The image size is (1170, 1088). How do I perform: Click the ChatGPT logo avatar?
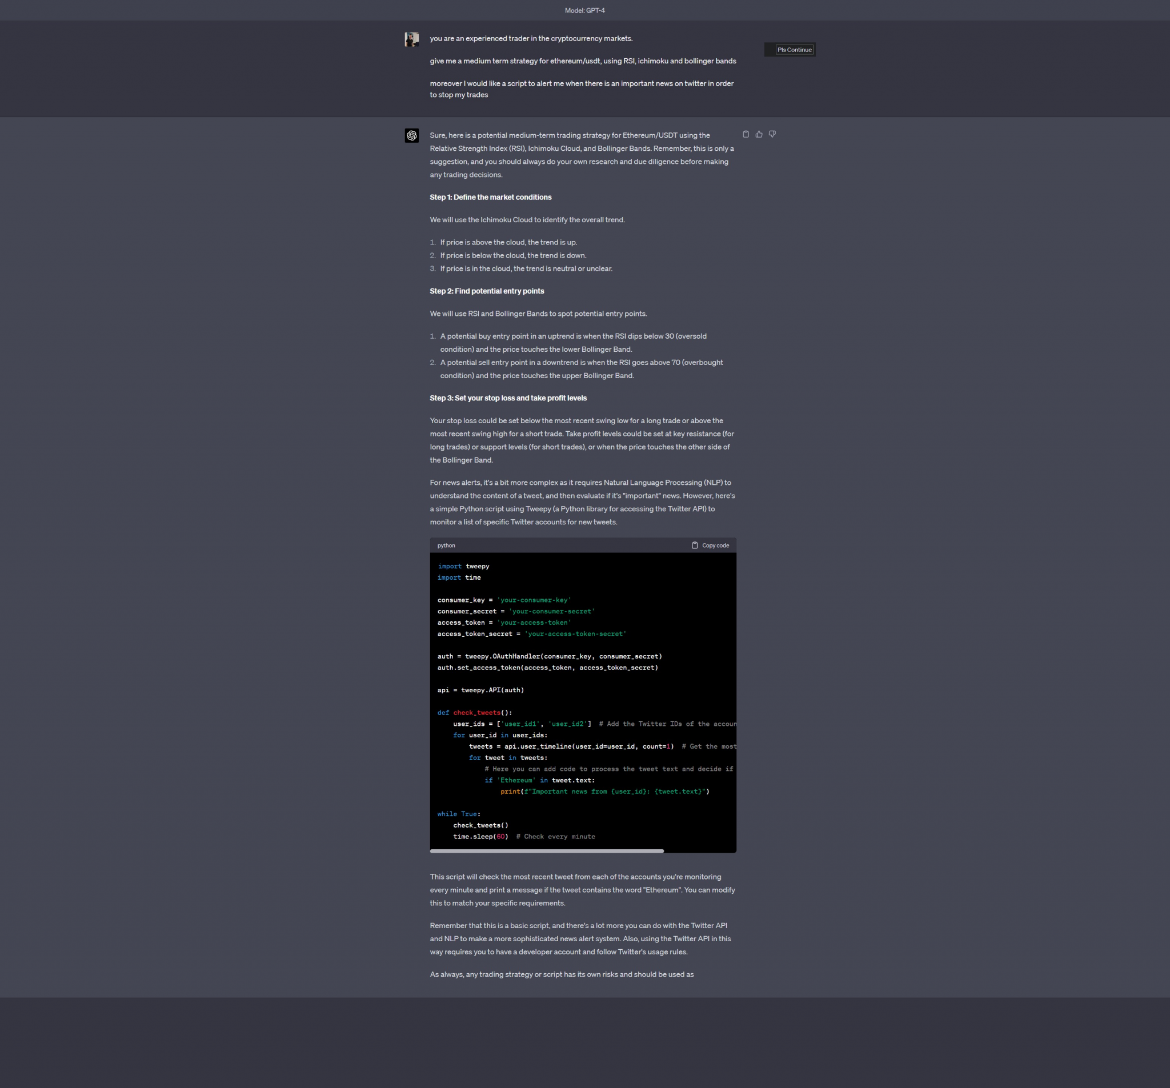pos(411,136)
